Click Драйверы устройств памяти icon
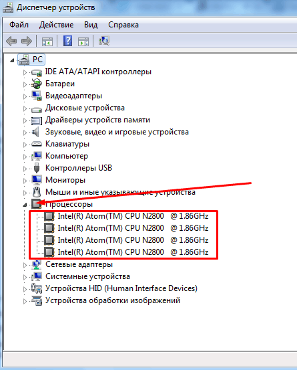The height and width of the screenshot is (370, 297). [37, 120]
